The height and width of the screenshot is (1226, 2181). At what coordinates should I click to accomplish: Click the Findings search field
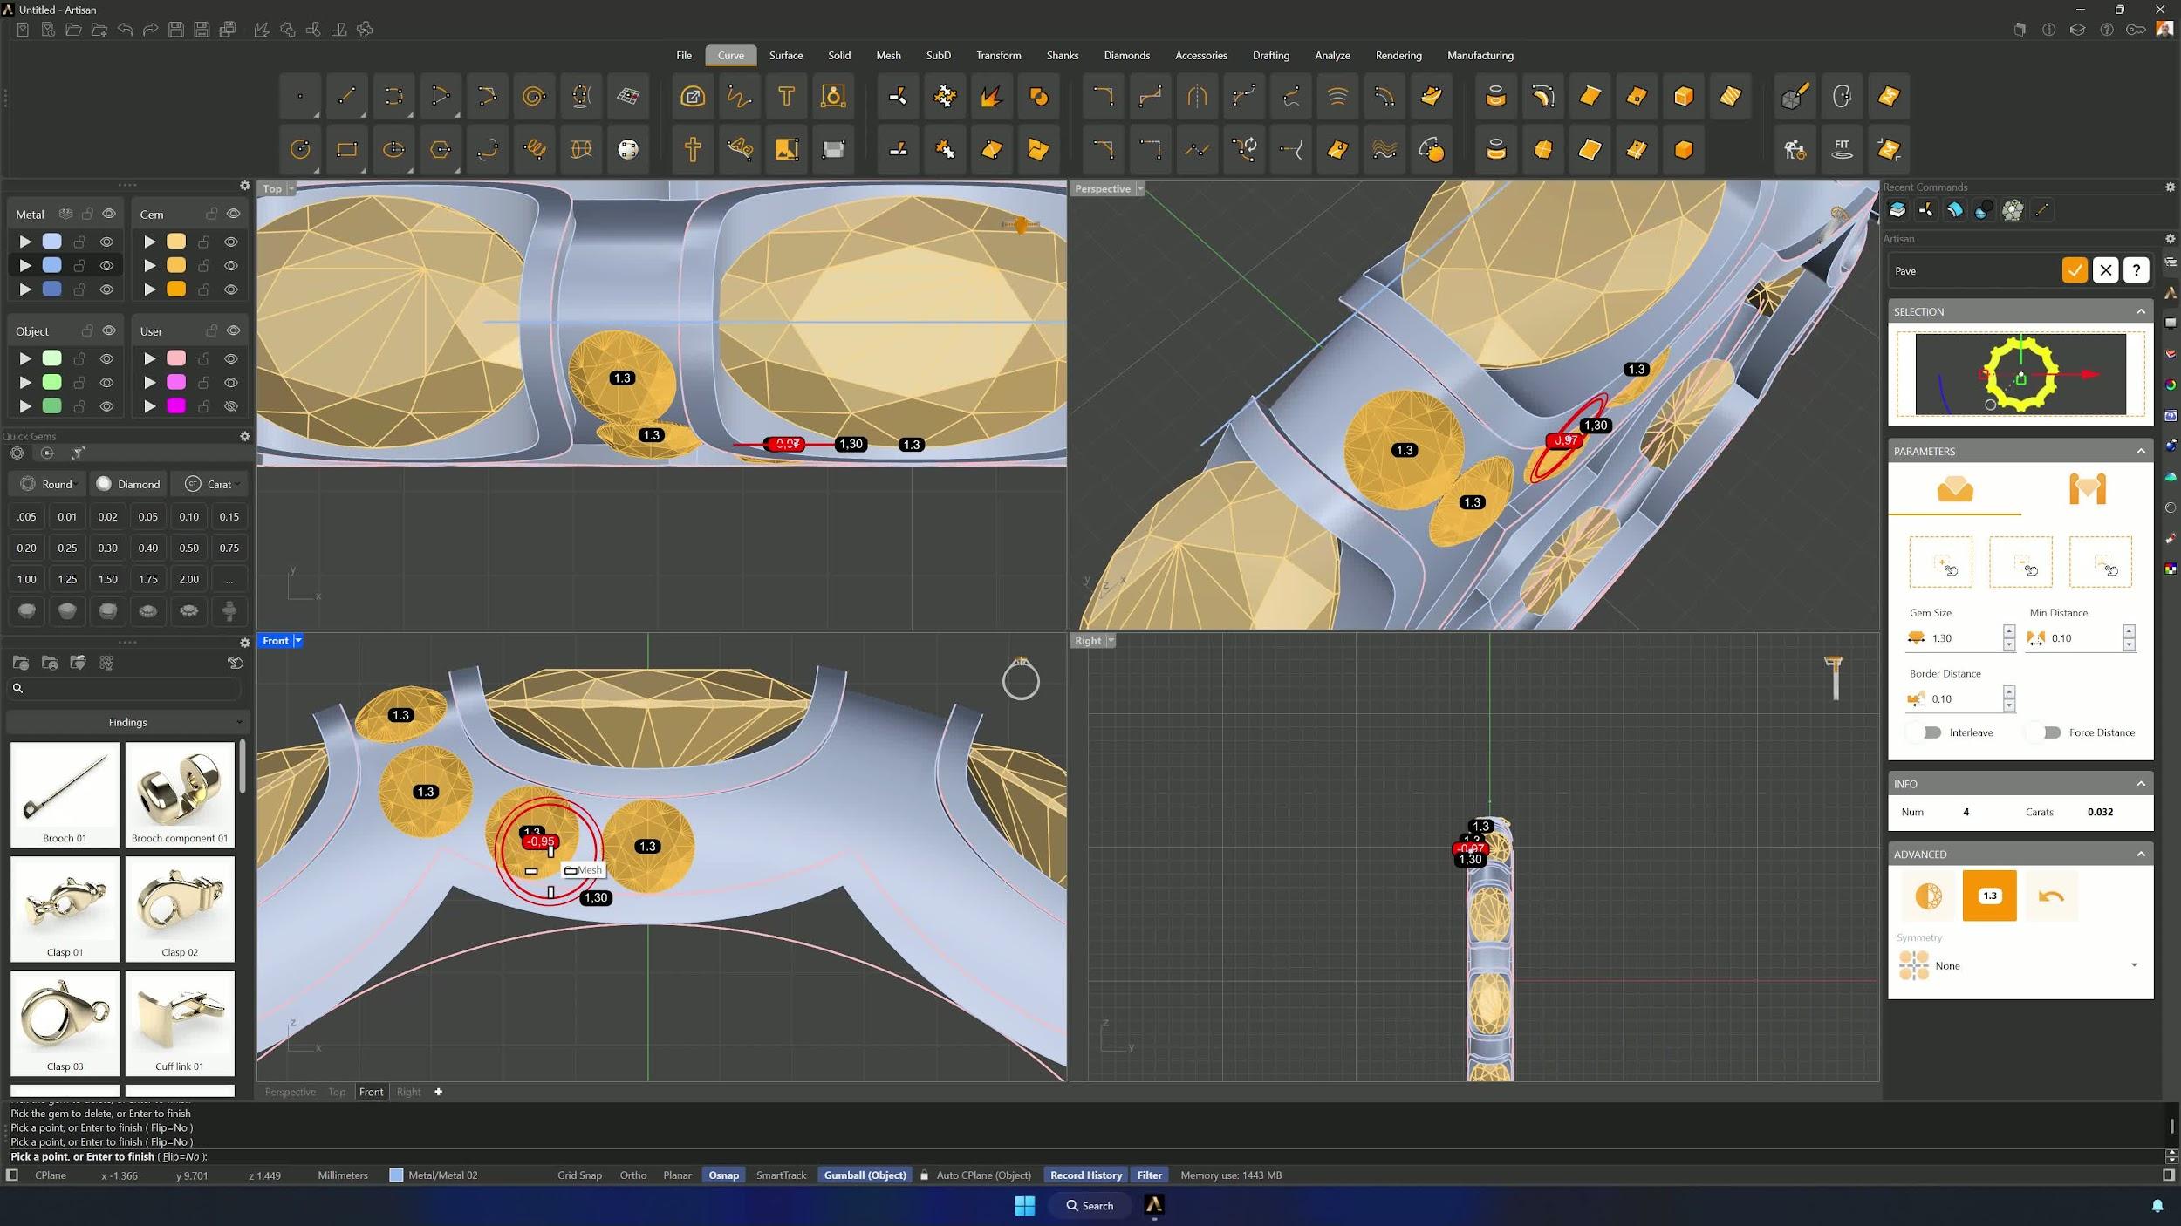point(125,688)
